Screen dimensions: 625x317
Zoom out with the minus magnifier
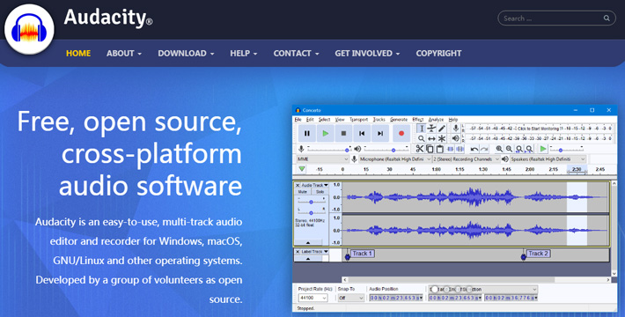509,149
